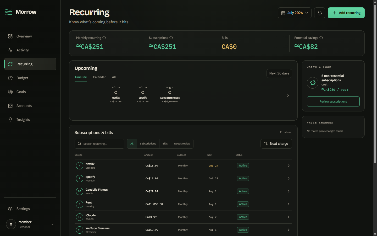This screenshot has height=236, width=377.
Task: Click the Active badge for Netflix
Action: pos(243,166)
